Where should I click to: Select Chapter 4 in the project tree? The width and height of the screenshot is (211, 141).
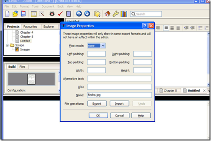click(27, 33)
